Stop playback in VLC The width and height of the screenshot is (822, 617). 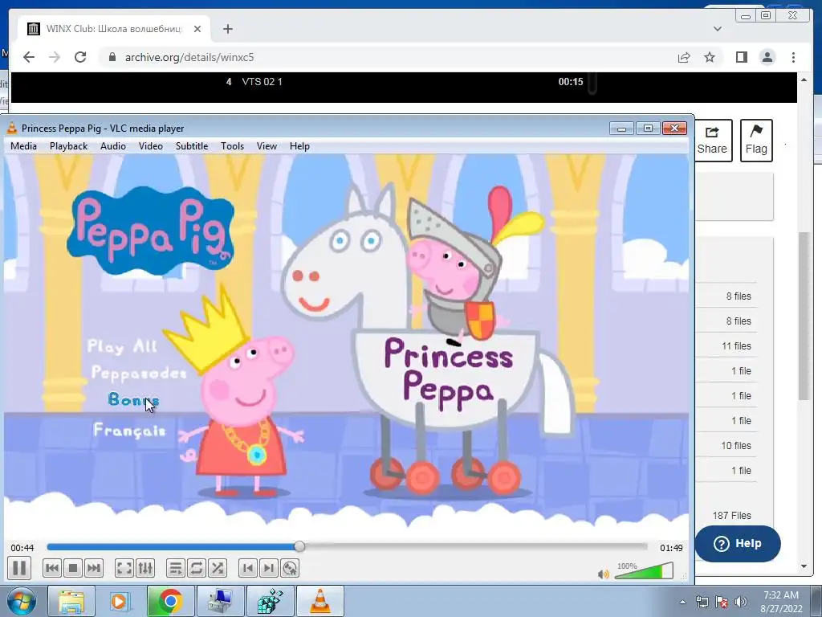(x=73, y=568)
